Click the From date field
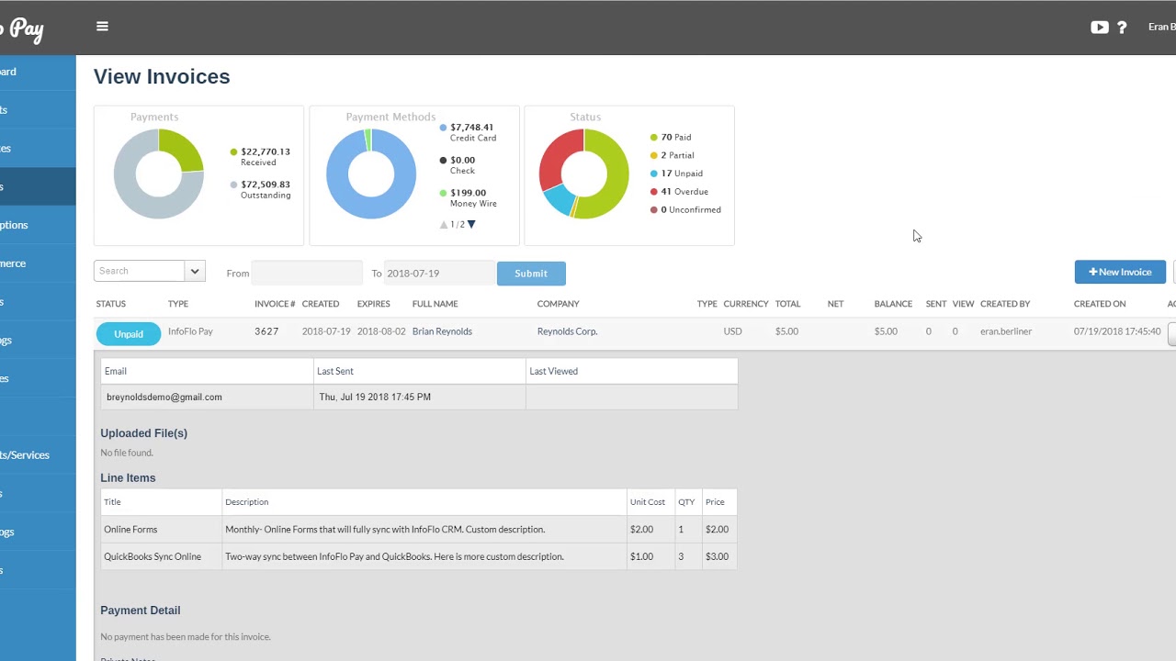The width and height of the screenshot is (1176, 661). [x=307, y=273]
